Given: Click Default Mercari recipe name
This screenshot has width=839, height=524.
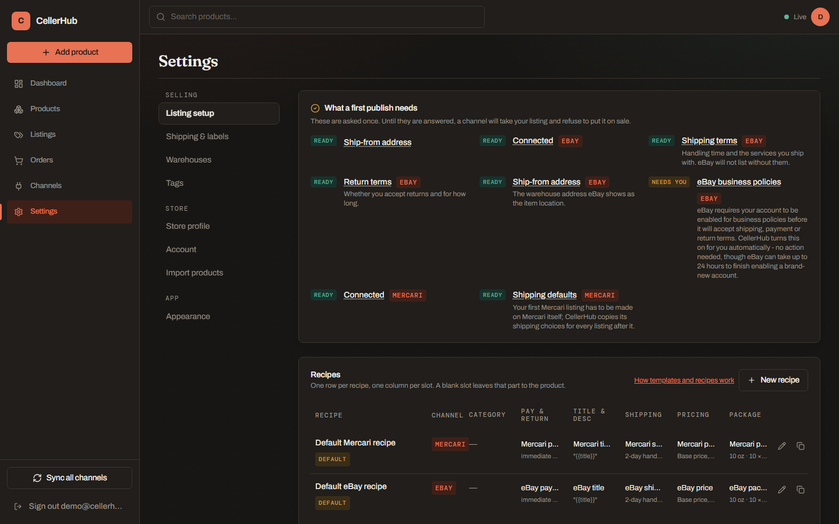Looking at the screenshot, I should click(355, 443).
